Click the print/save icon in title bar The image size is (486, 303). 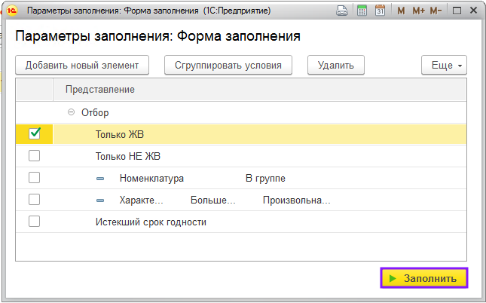pyautogui.click(x=342, y=11)
